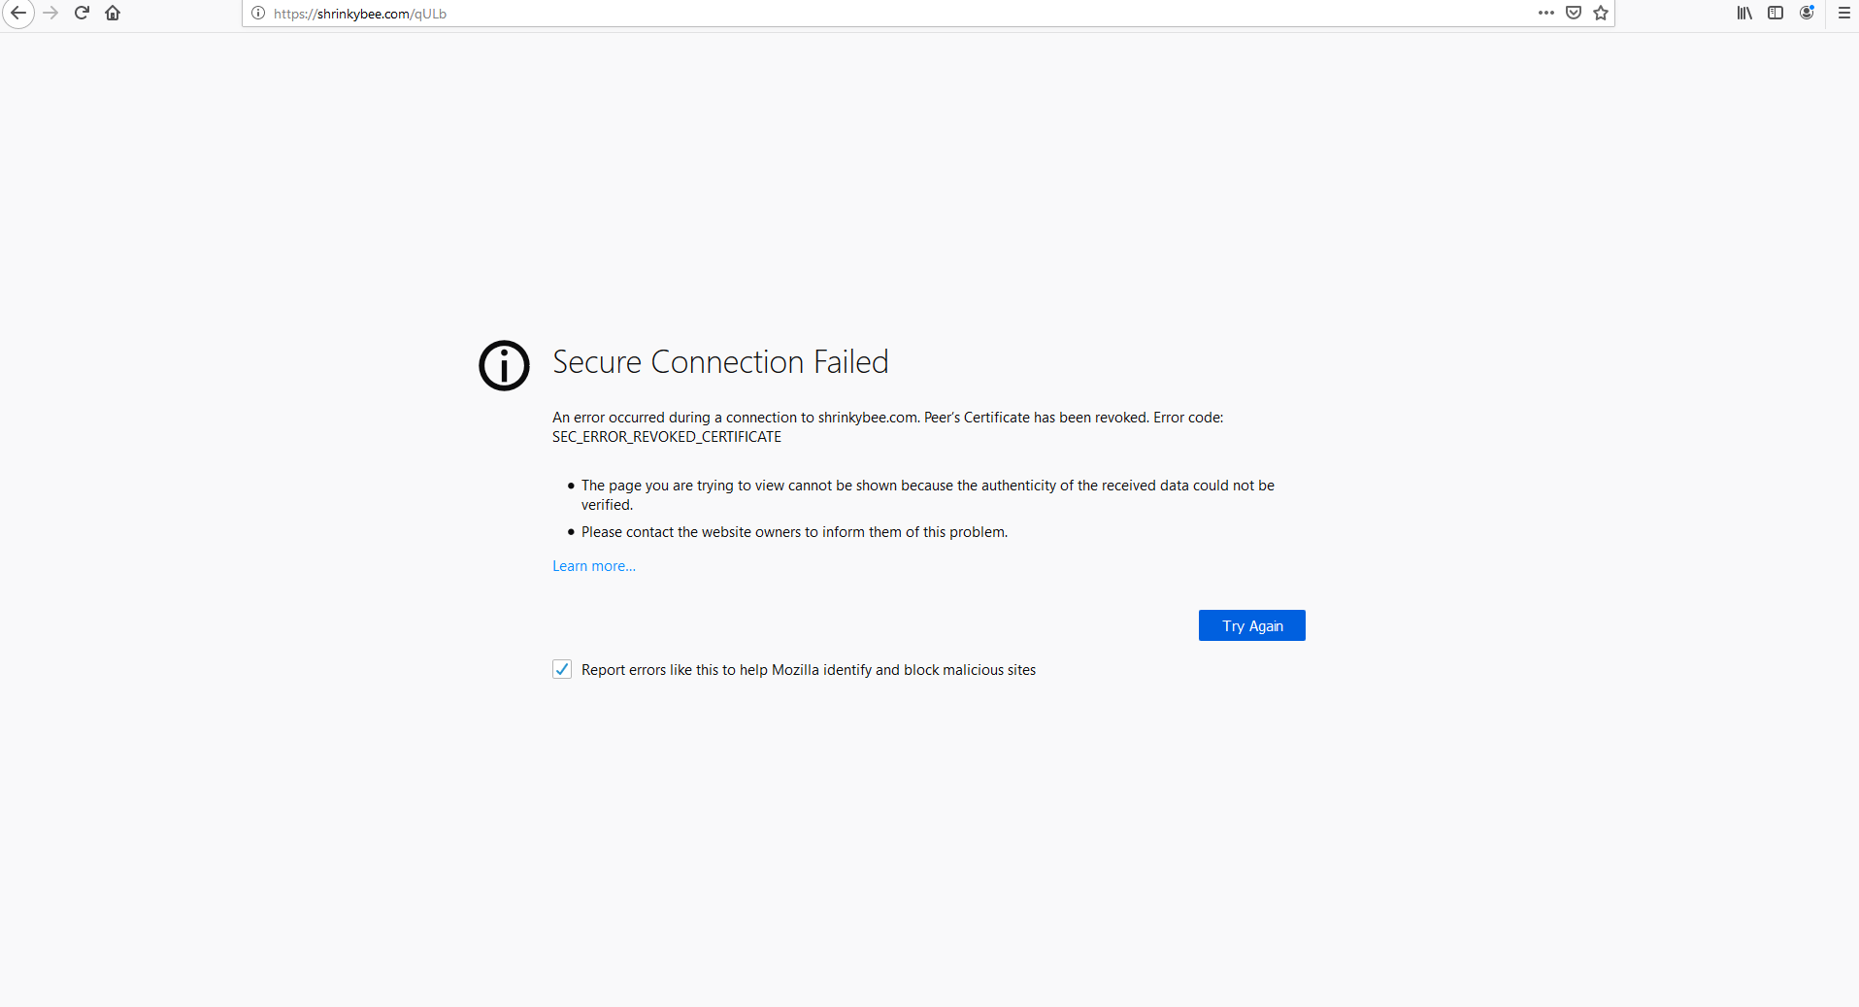Navigate back to the previous page
Viewport: 1859px width, 1007px height.
17,14
